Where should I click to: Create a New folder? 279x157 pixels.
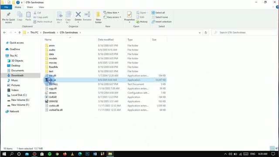pyautogui.click(x=98, y=17)
